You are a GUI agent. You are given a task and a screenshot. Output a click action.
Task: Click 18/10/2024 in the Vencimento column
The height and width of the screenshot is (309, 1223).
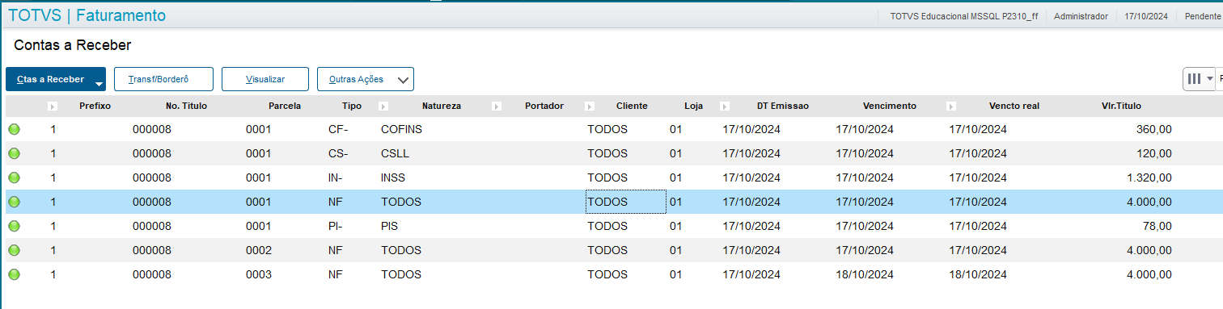pos(865,274)
